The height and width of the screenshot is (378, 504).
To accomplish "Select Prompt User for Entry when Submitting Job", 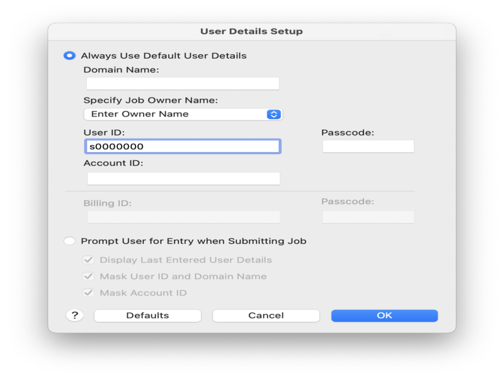I will tap(69, 241).
